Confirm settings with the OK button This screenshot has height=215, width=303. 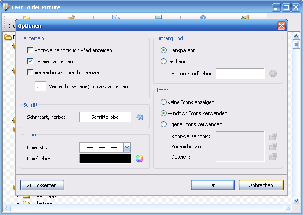(212, 185)
